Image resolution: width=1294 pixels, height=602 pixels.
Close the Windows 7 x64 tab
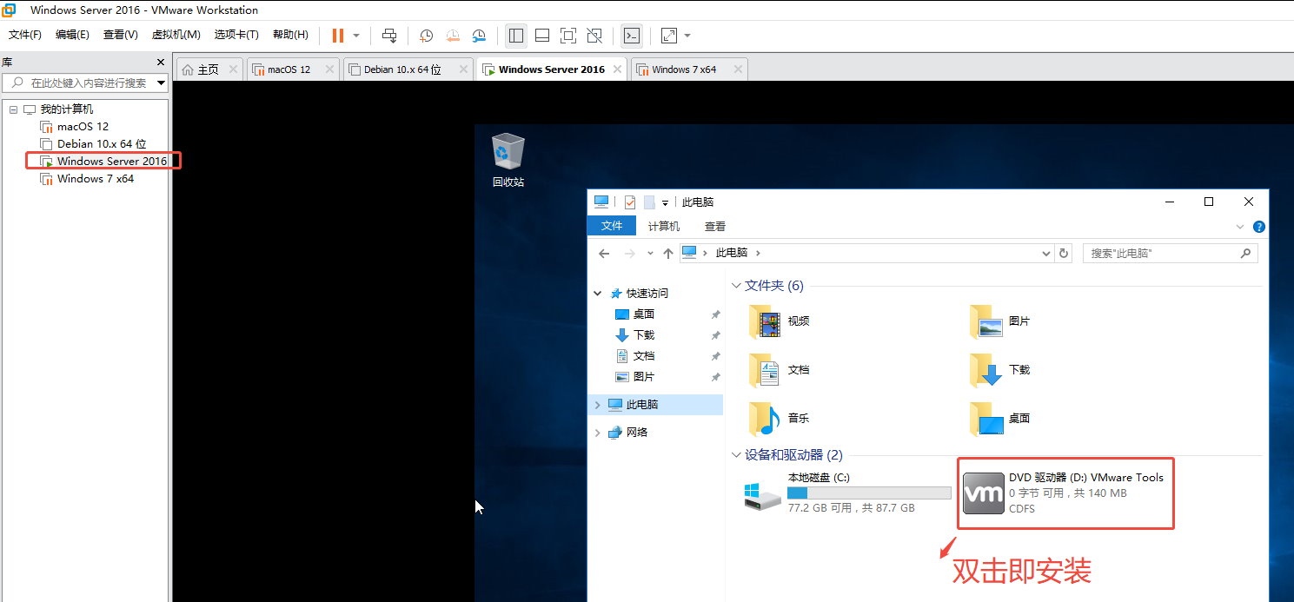(738, 69)
